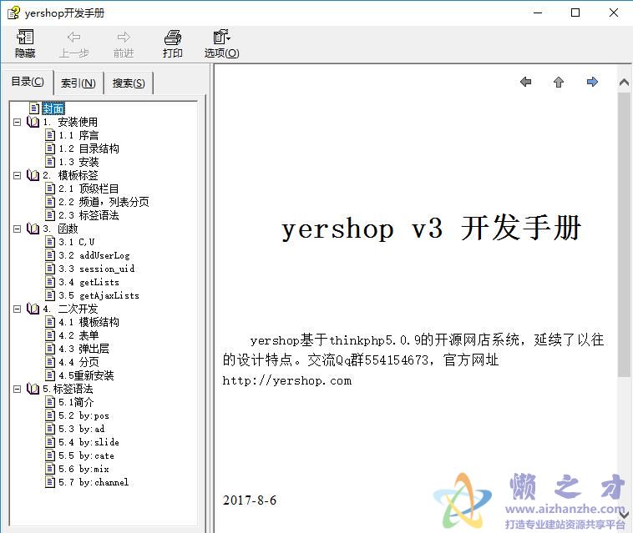Click the yershop v3 开发手册 heading
Screen dimensions: 633x533
[x=432, y=229]
